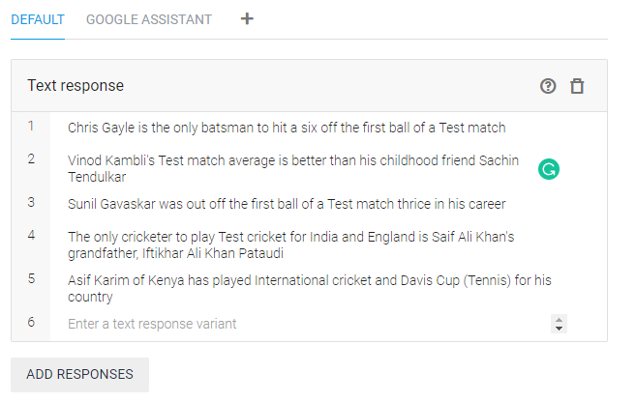Screen dimensions: 636x402
Task: Click row number 6 beside empty variant
Action: tap(31, 322)
